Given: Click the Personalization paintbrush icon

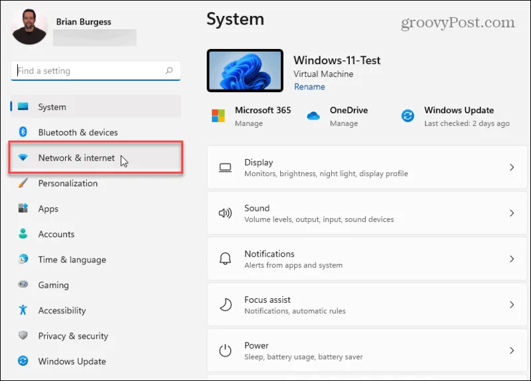Looking at the screenshot, I should [x=23, y=183].
